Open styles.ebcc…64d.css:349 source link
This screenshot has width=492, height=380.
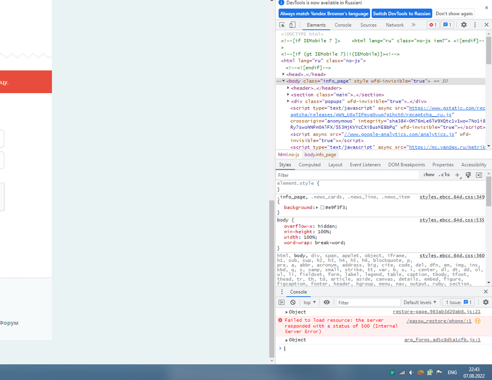pyautogui.click(x=452, y=197)
